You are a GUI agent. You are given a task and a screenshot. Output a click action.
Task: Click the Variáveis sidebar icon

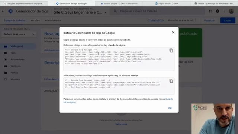tap(6, 66)
